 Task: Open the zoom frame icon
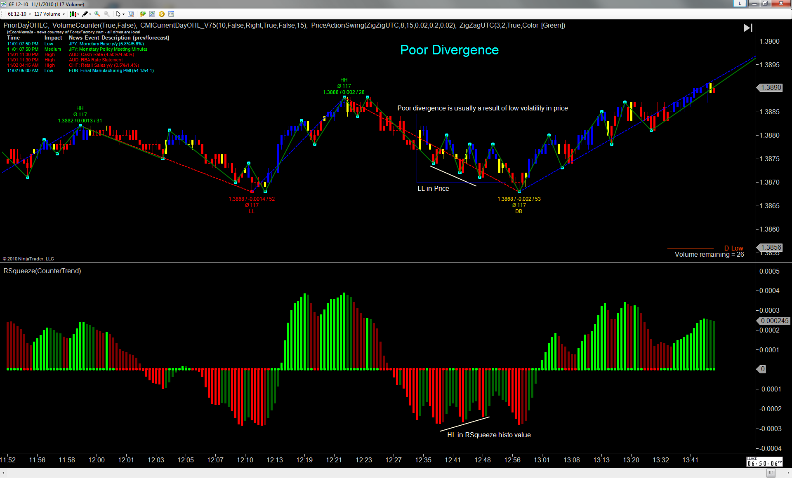click(x=131, y=14)
